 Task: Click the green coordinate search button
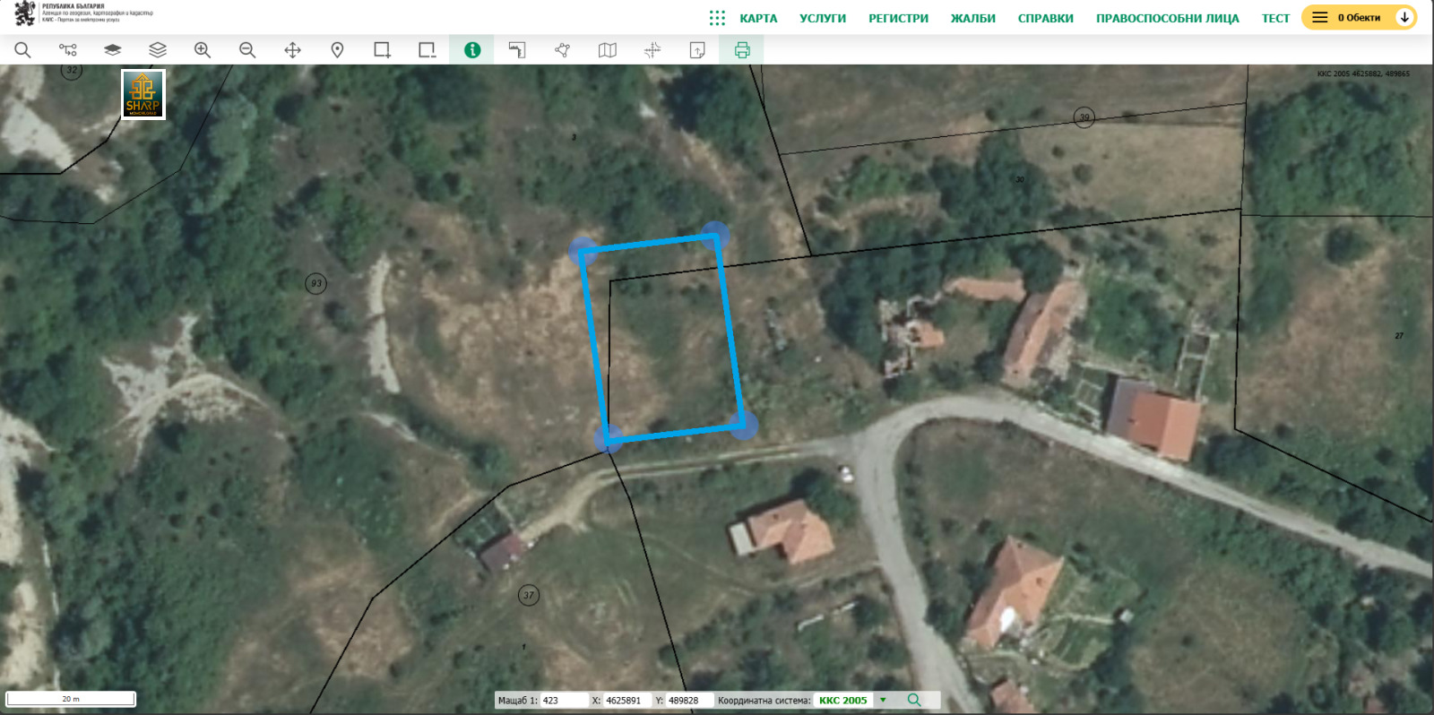pos(914,701)
